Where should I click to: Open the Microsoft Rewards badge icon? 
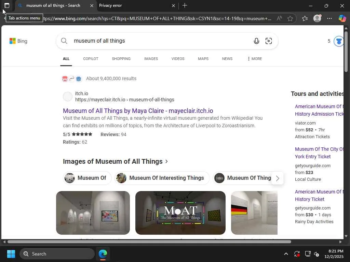[x=339, y=41]
